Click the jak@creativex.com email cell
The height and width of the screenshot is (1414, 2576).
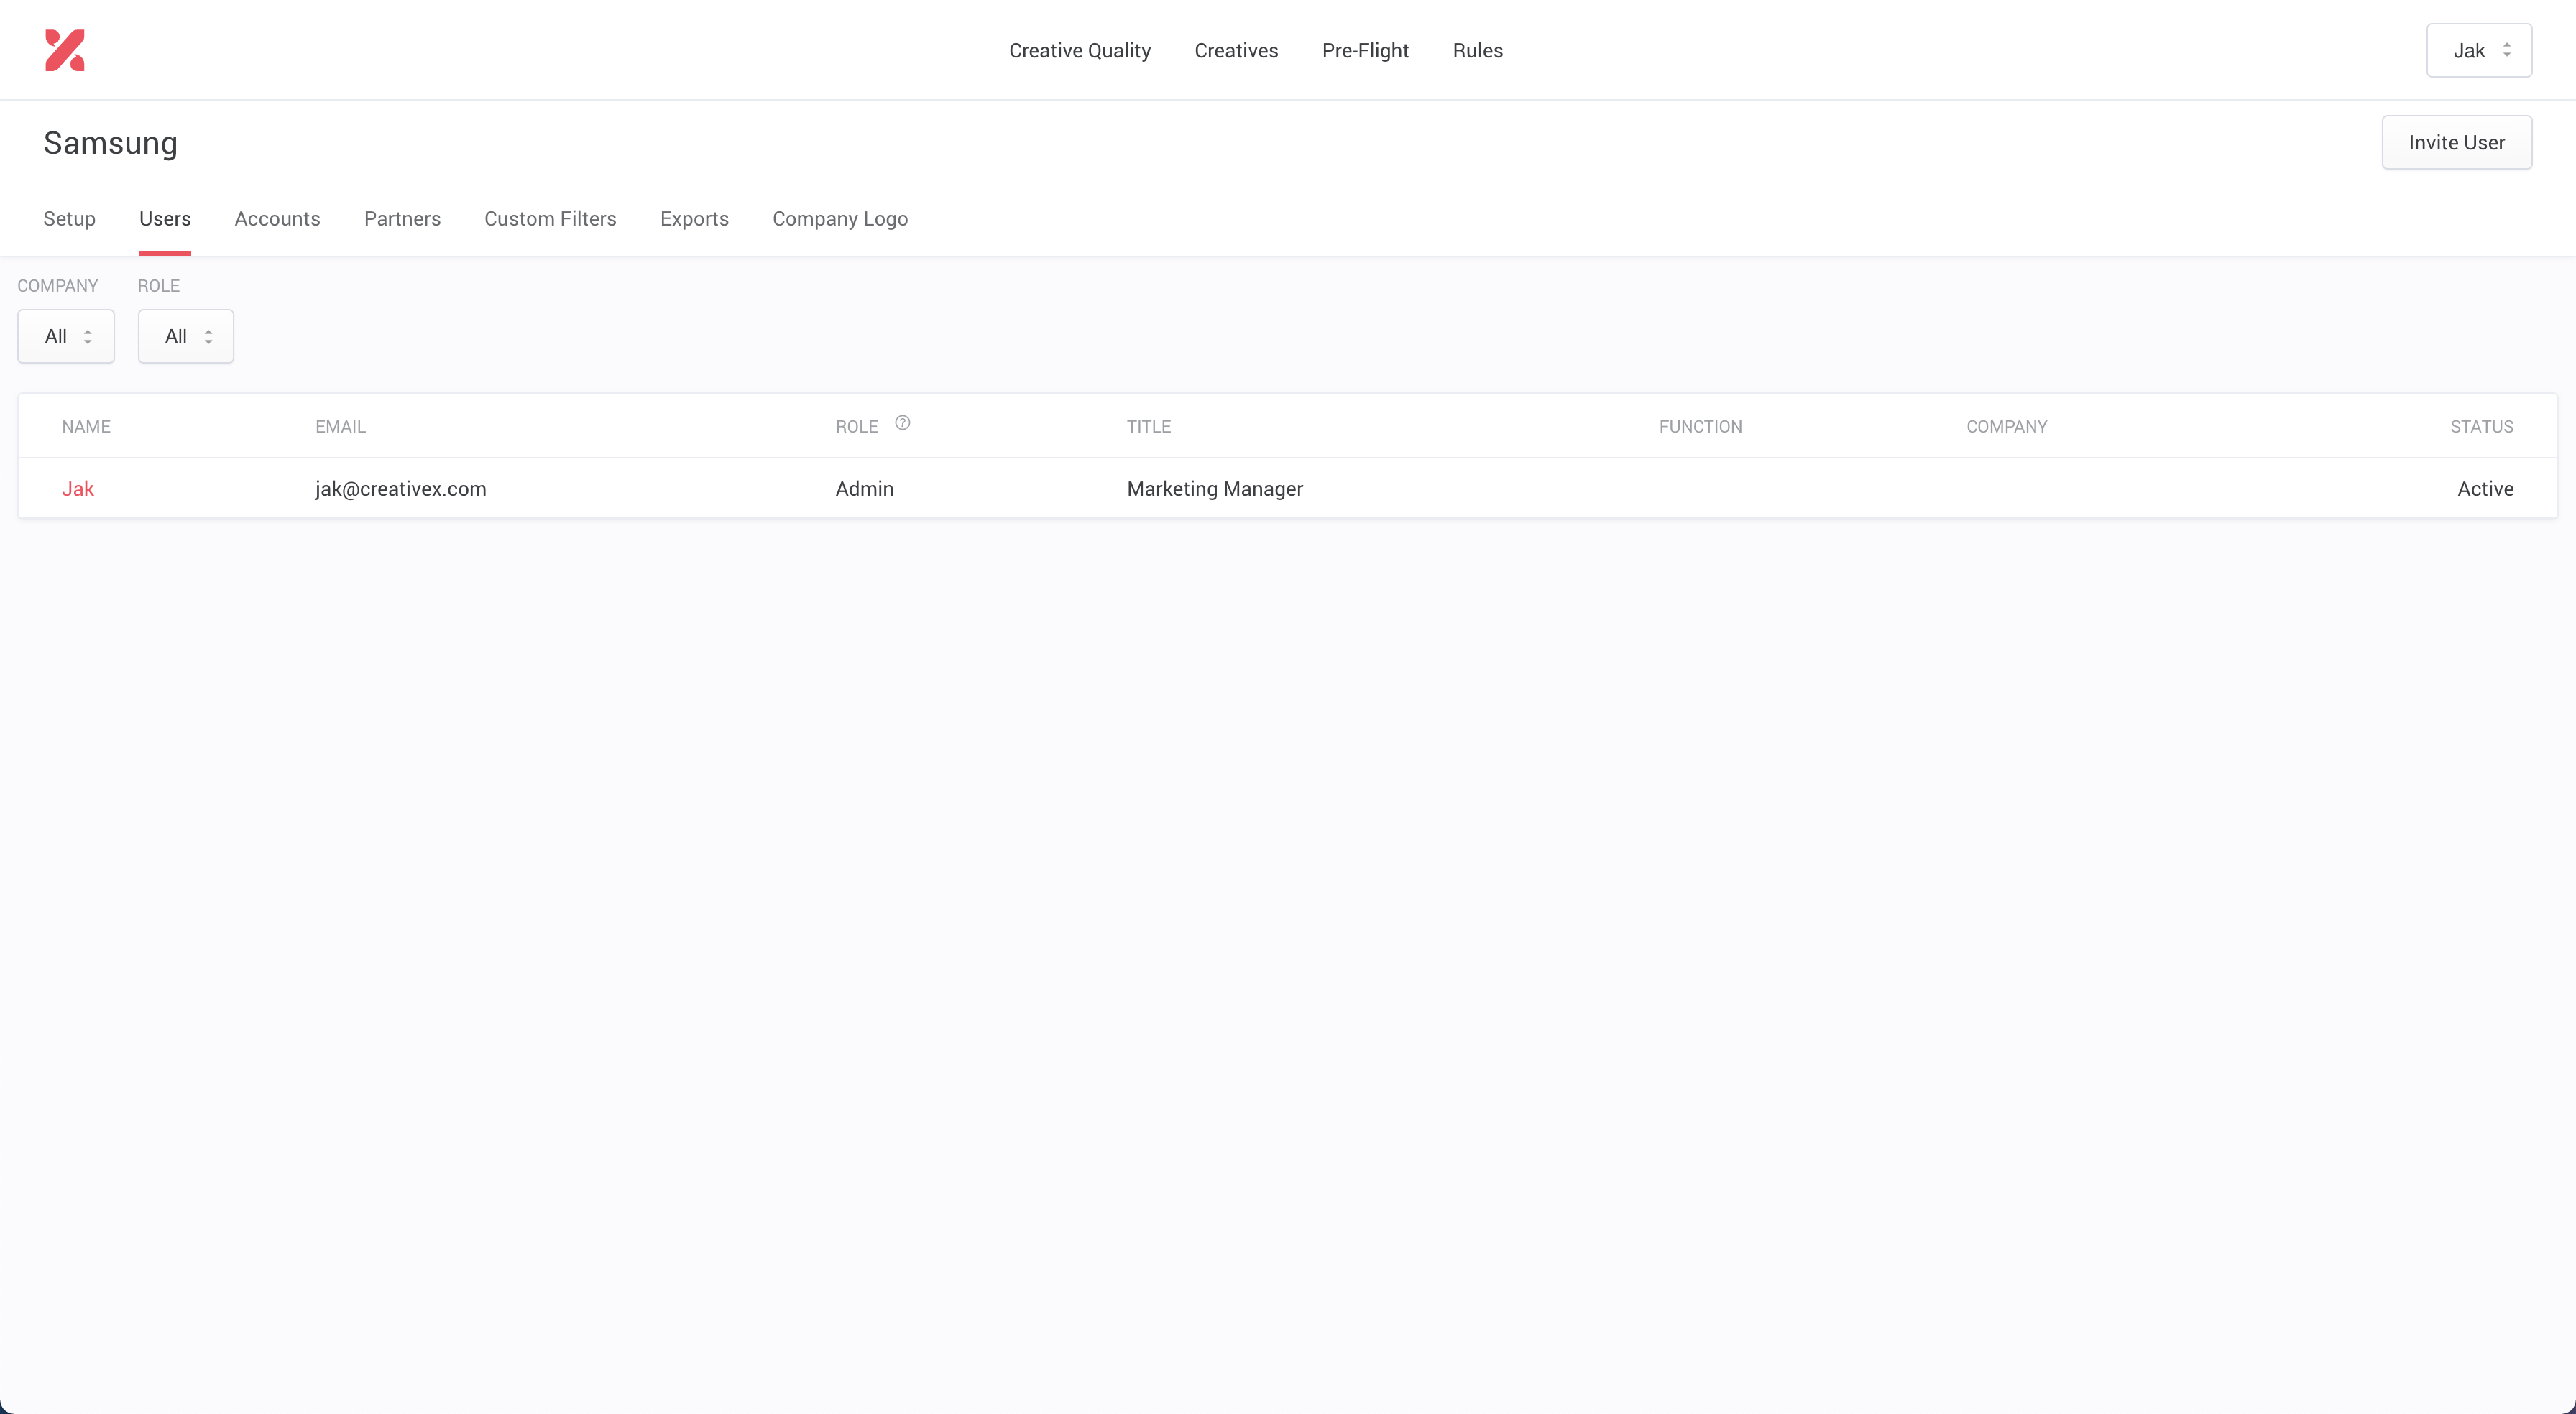tap(401, 488)
